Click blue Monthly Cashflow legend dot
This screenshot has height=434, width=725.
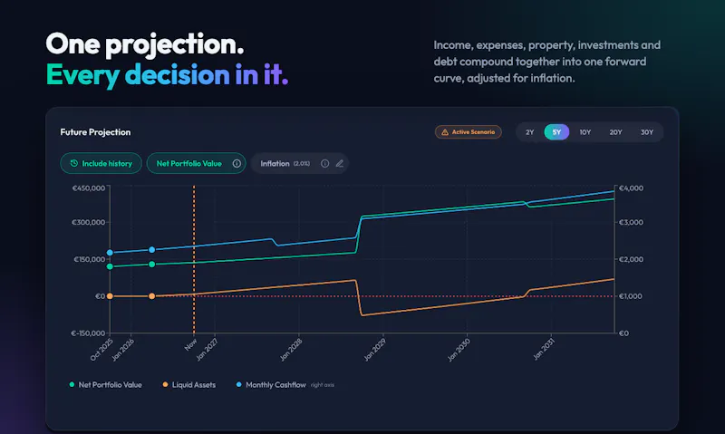(x=238, y=384)
